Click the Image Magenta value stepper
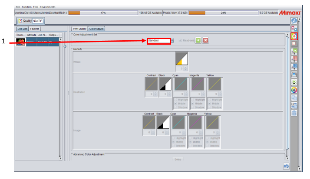 [201, 133]
